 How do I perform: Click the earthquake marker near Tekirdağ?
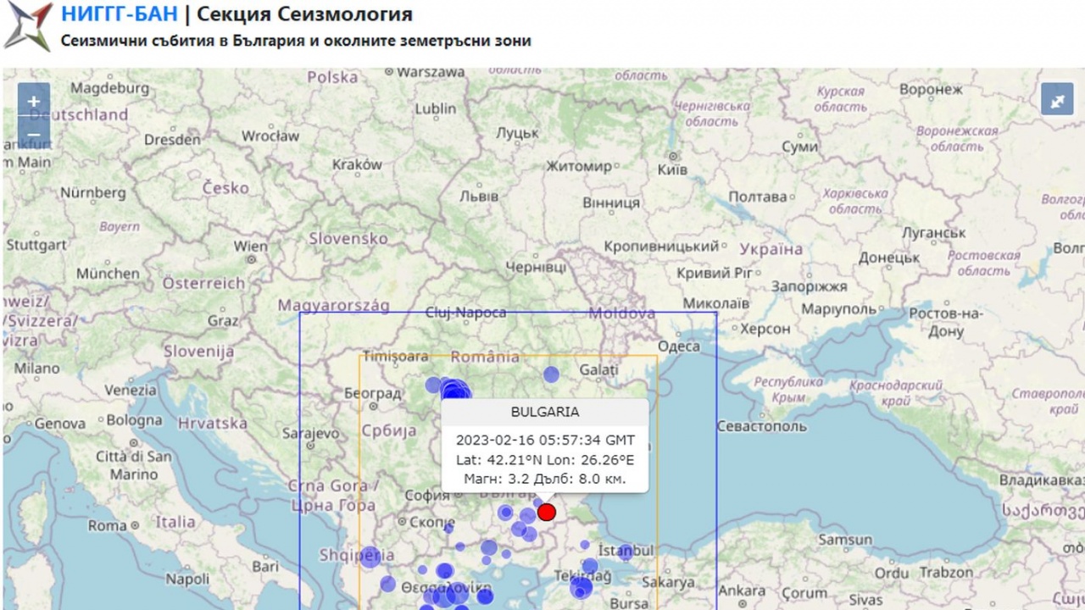pos(581,586)
